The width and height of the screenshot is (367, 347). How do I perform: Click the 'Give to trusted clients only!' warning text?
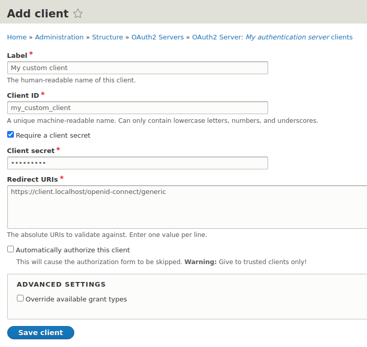click(x=262, y=262)
